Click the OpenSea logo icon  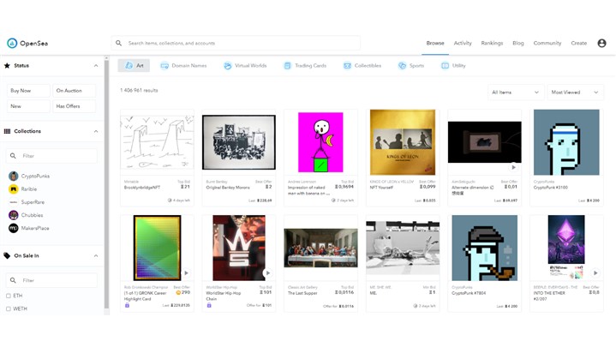12,43
